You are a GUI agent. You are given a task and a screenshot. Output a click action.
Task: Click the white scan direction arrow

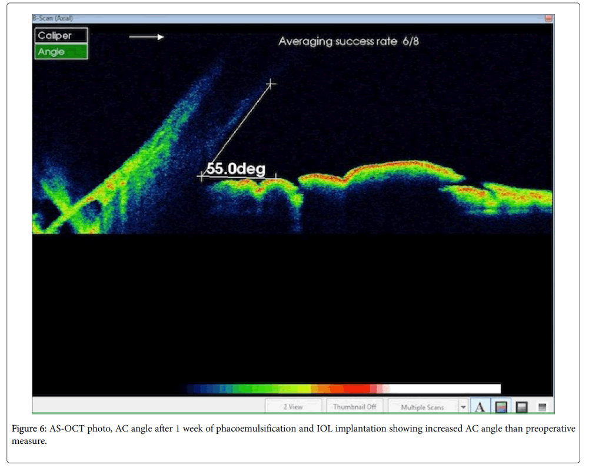click(x=147, y=37)
